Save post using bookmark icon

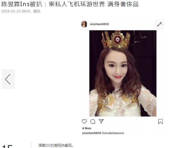(161, 121)
